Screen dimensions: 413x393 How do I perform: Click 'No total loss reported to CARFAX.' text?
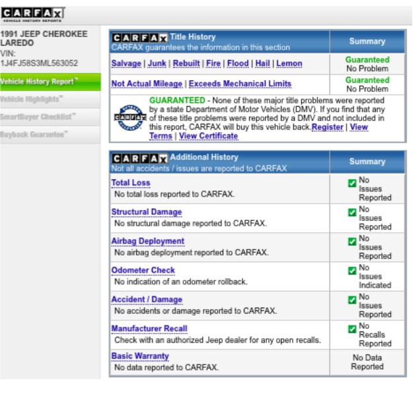tap(174, 195)
